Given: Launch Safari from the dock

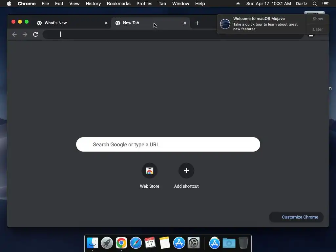Looking at the screenshot, I should pyautogui.click(x=136, y=243).
